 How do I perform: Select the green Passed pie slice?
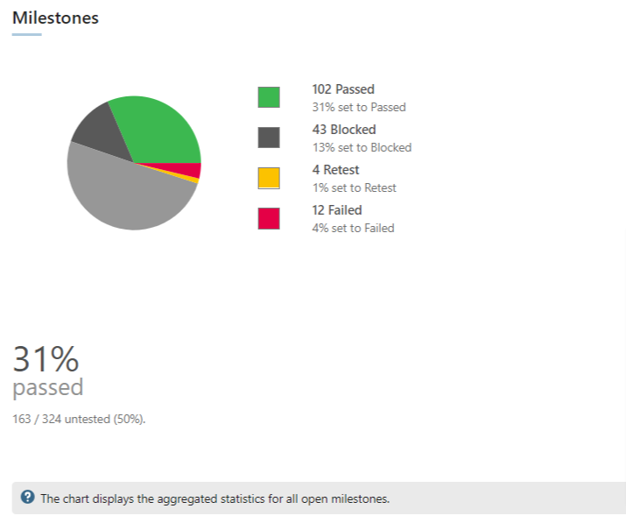[x=162, y=130]
